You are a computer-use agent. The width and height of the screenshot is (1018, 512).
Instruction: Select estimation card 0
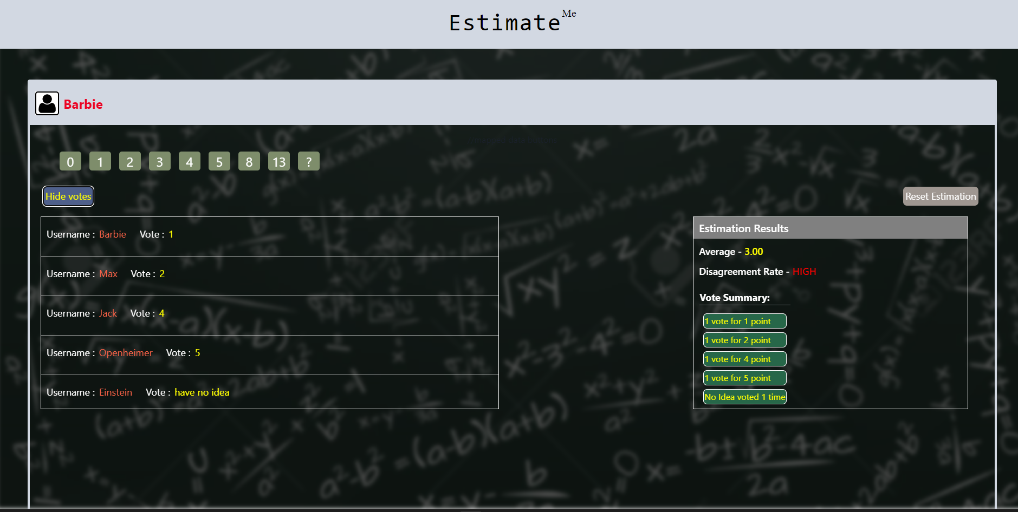click(70, 161)
